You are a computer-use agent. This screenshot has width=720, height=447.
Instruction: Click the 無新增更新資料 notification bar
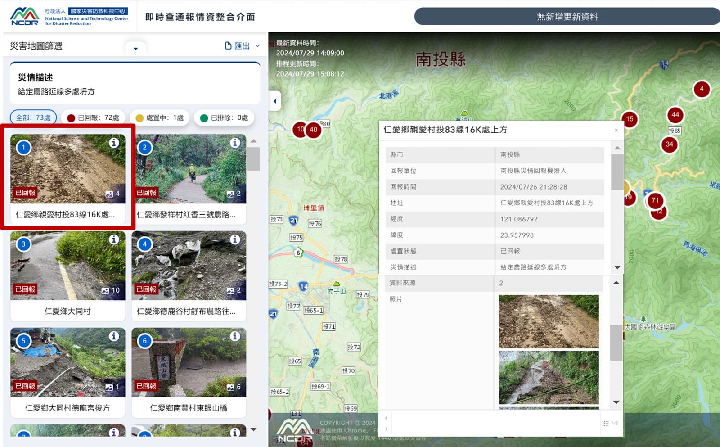click(x=567, y=17)
